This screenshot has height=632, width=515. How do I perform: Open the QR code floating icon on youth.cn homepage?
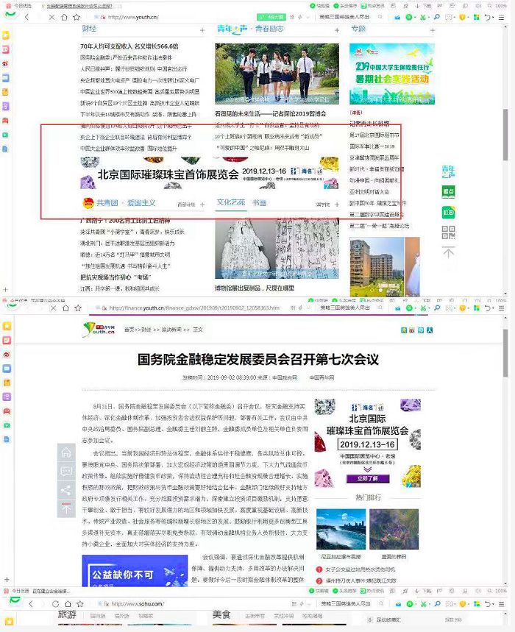(448, 232)
